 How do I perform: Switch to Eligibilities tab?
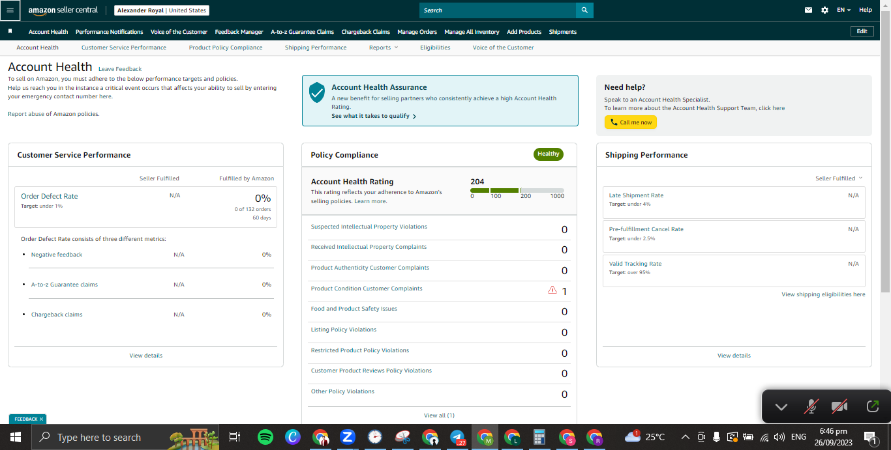click(x=435, y=48)
